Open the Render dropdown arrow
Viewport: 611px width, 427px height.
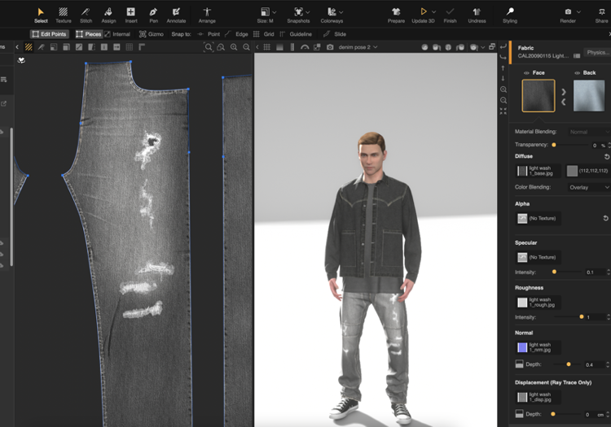[x=578, y=12]
